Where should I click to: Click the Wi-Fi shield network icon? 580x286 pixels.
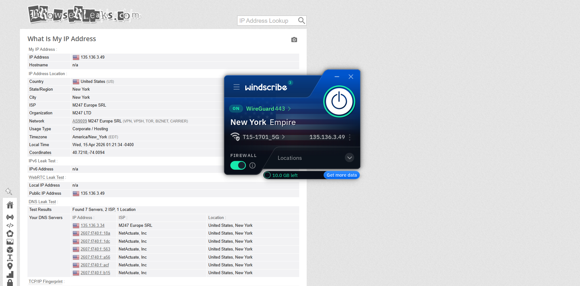click(x=235, y=137)
